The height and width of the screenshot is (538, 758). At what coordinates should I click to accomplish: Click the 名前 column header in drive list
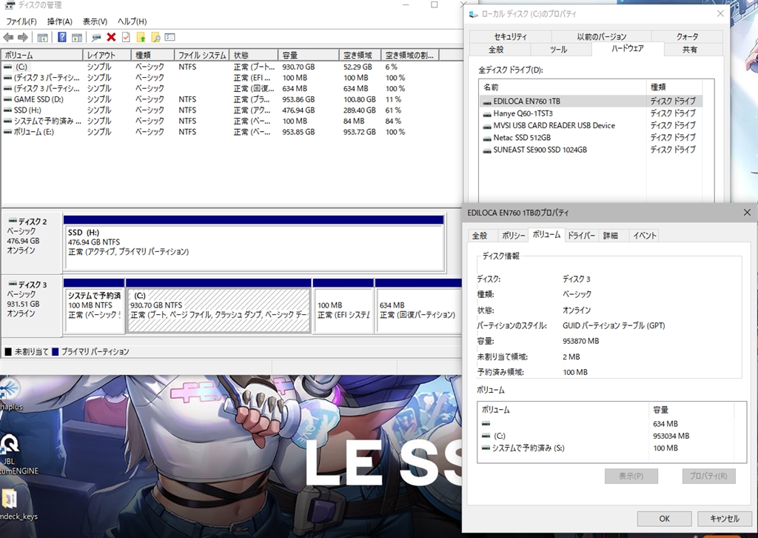pyautogui.click(x=563, y=87)
